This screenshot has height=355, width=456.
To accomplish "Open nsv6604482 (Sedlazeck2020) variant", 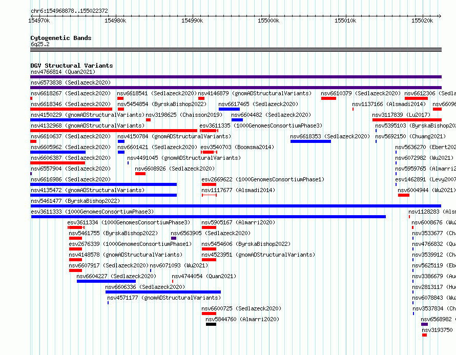I will [271, 115].
